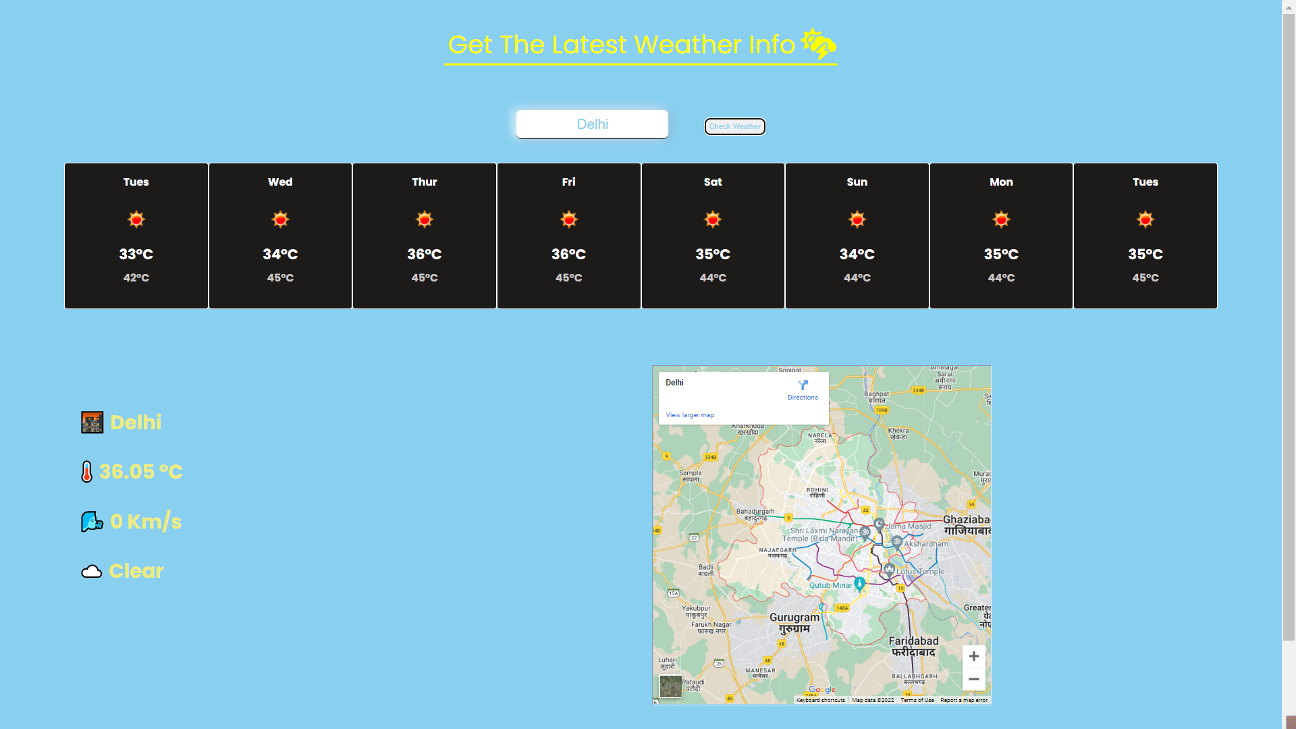Screen dimensions: 1296x729
Task: Click the Directions icon in the map popup
Action: click(803, 385)
